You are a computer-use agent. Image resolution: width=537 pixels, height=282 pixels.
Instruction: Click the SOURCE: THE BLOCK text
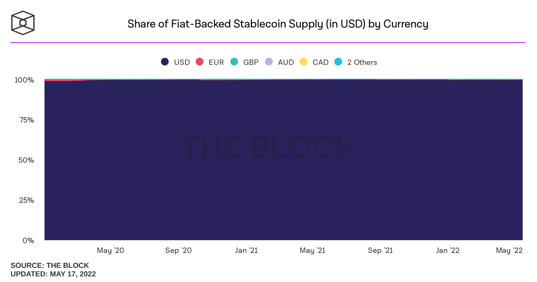[x=50, y=265]
